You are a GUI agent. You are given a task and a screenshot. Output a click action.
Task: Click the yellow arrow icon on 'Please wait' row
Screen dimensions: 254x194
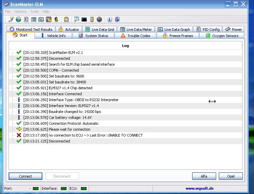[19, 129]
